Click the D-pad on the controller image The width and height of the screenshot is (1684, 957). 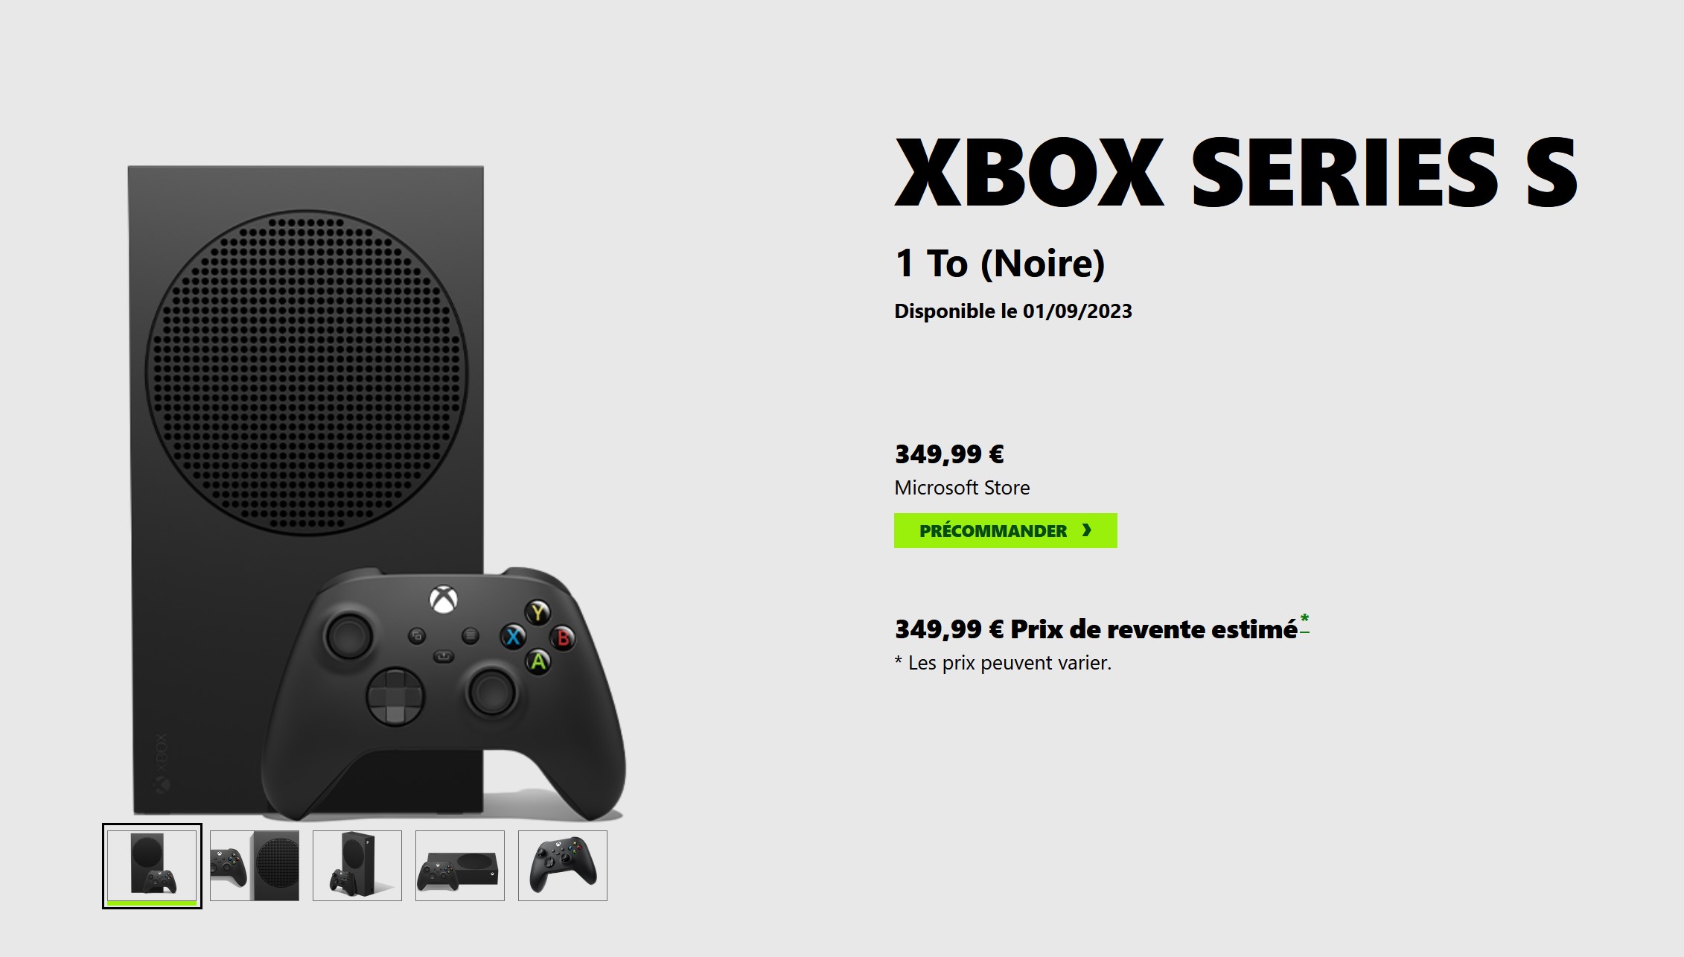pos(395,696)
